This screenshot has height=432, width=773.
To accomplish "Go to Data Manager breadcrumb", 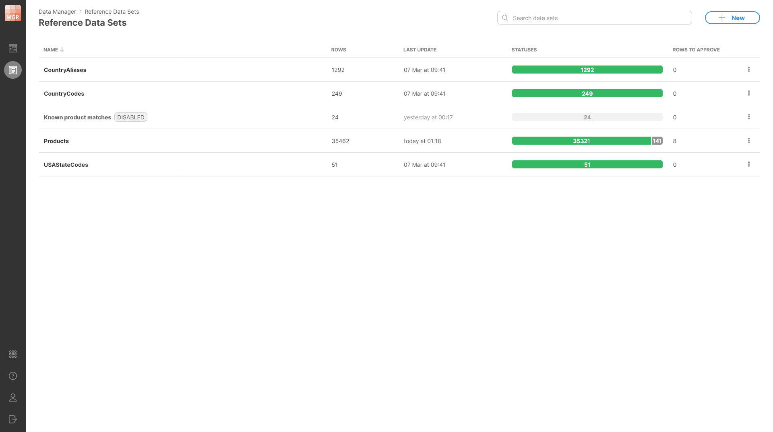I will pos(57,12).
